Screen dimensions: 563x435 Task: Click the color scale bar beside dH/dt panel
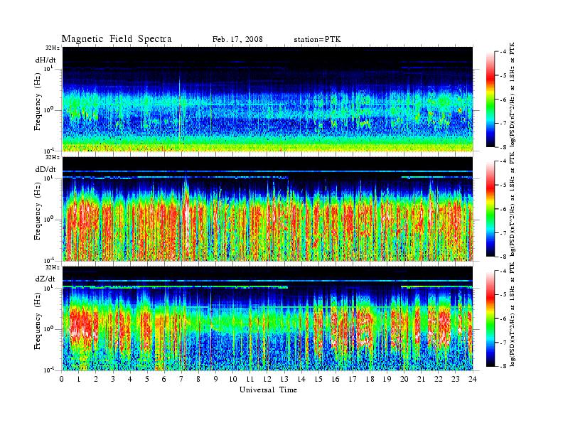click(x=490, y=100)
